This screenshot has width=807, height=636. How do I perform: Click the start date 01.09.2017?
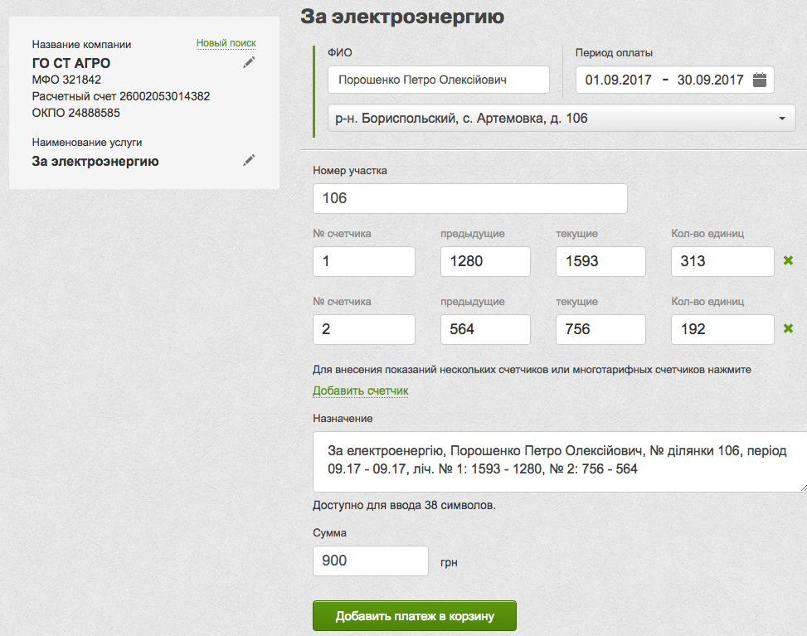click(x=617, y=80)
